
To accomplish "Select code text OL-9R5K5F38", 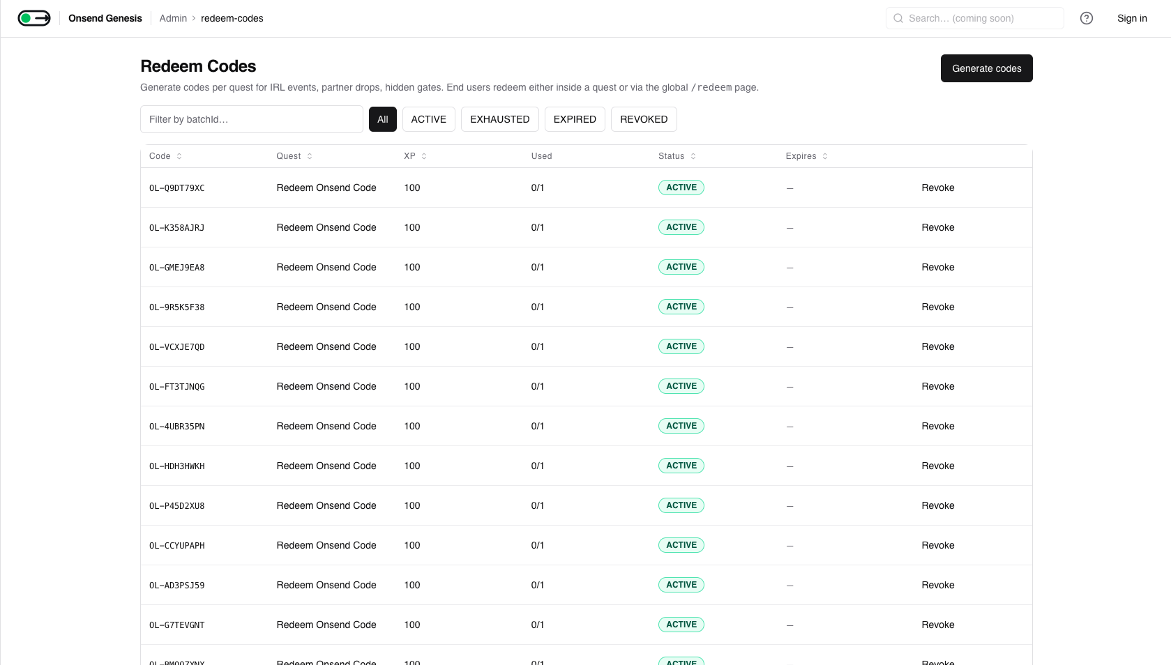I will 177,307.
